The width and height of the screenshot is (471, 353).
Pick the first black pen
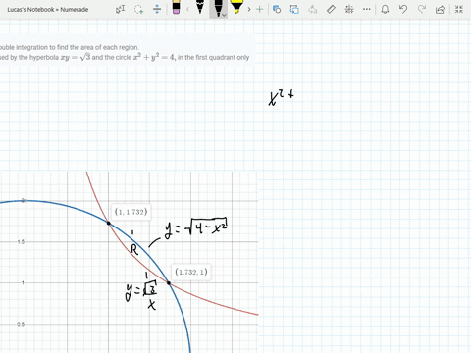(x=200, y=7)
